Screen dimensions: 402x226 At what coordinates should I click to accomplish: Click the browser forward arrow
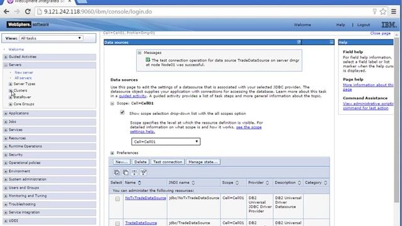[17, 11]
